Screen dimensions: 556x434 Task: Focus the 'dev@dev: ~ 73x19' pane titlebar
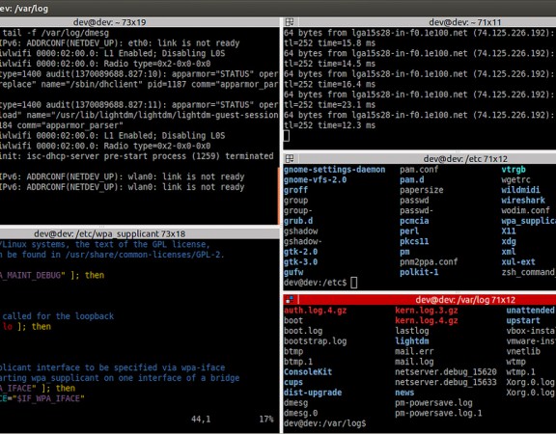click(139, 22)
